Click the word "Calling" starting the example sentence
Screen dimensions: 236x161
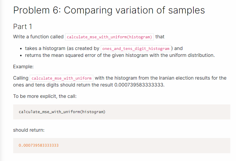click(x=21, y=78)
